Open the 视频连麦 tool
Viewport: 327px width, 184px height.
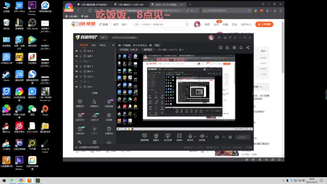point(109,103)
